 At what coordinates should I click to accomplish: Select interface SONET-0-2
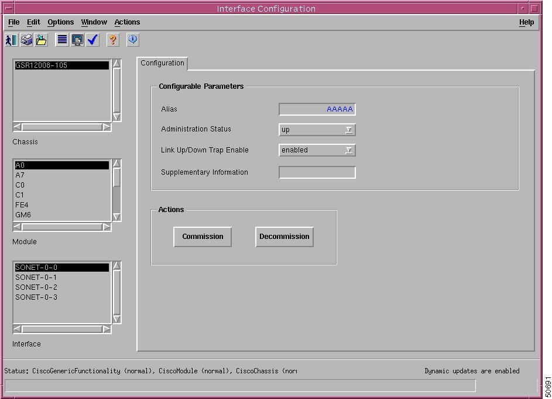click(x=62, y=287)
